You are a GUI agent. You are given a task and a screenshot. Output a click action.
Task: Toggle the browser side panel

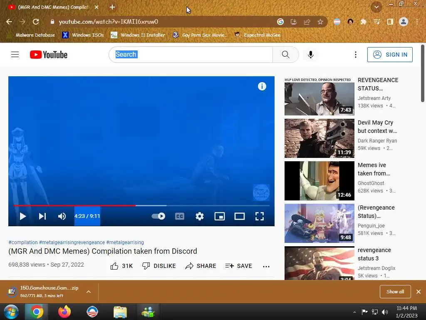[x=390, y=22]
